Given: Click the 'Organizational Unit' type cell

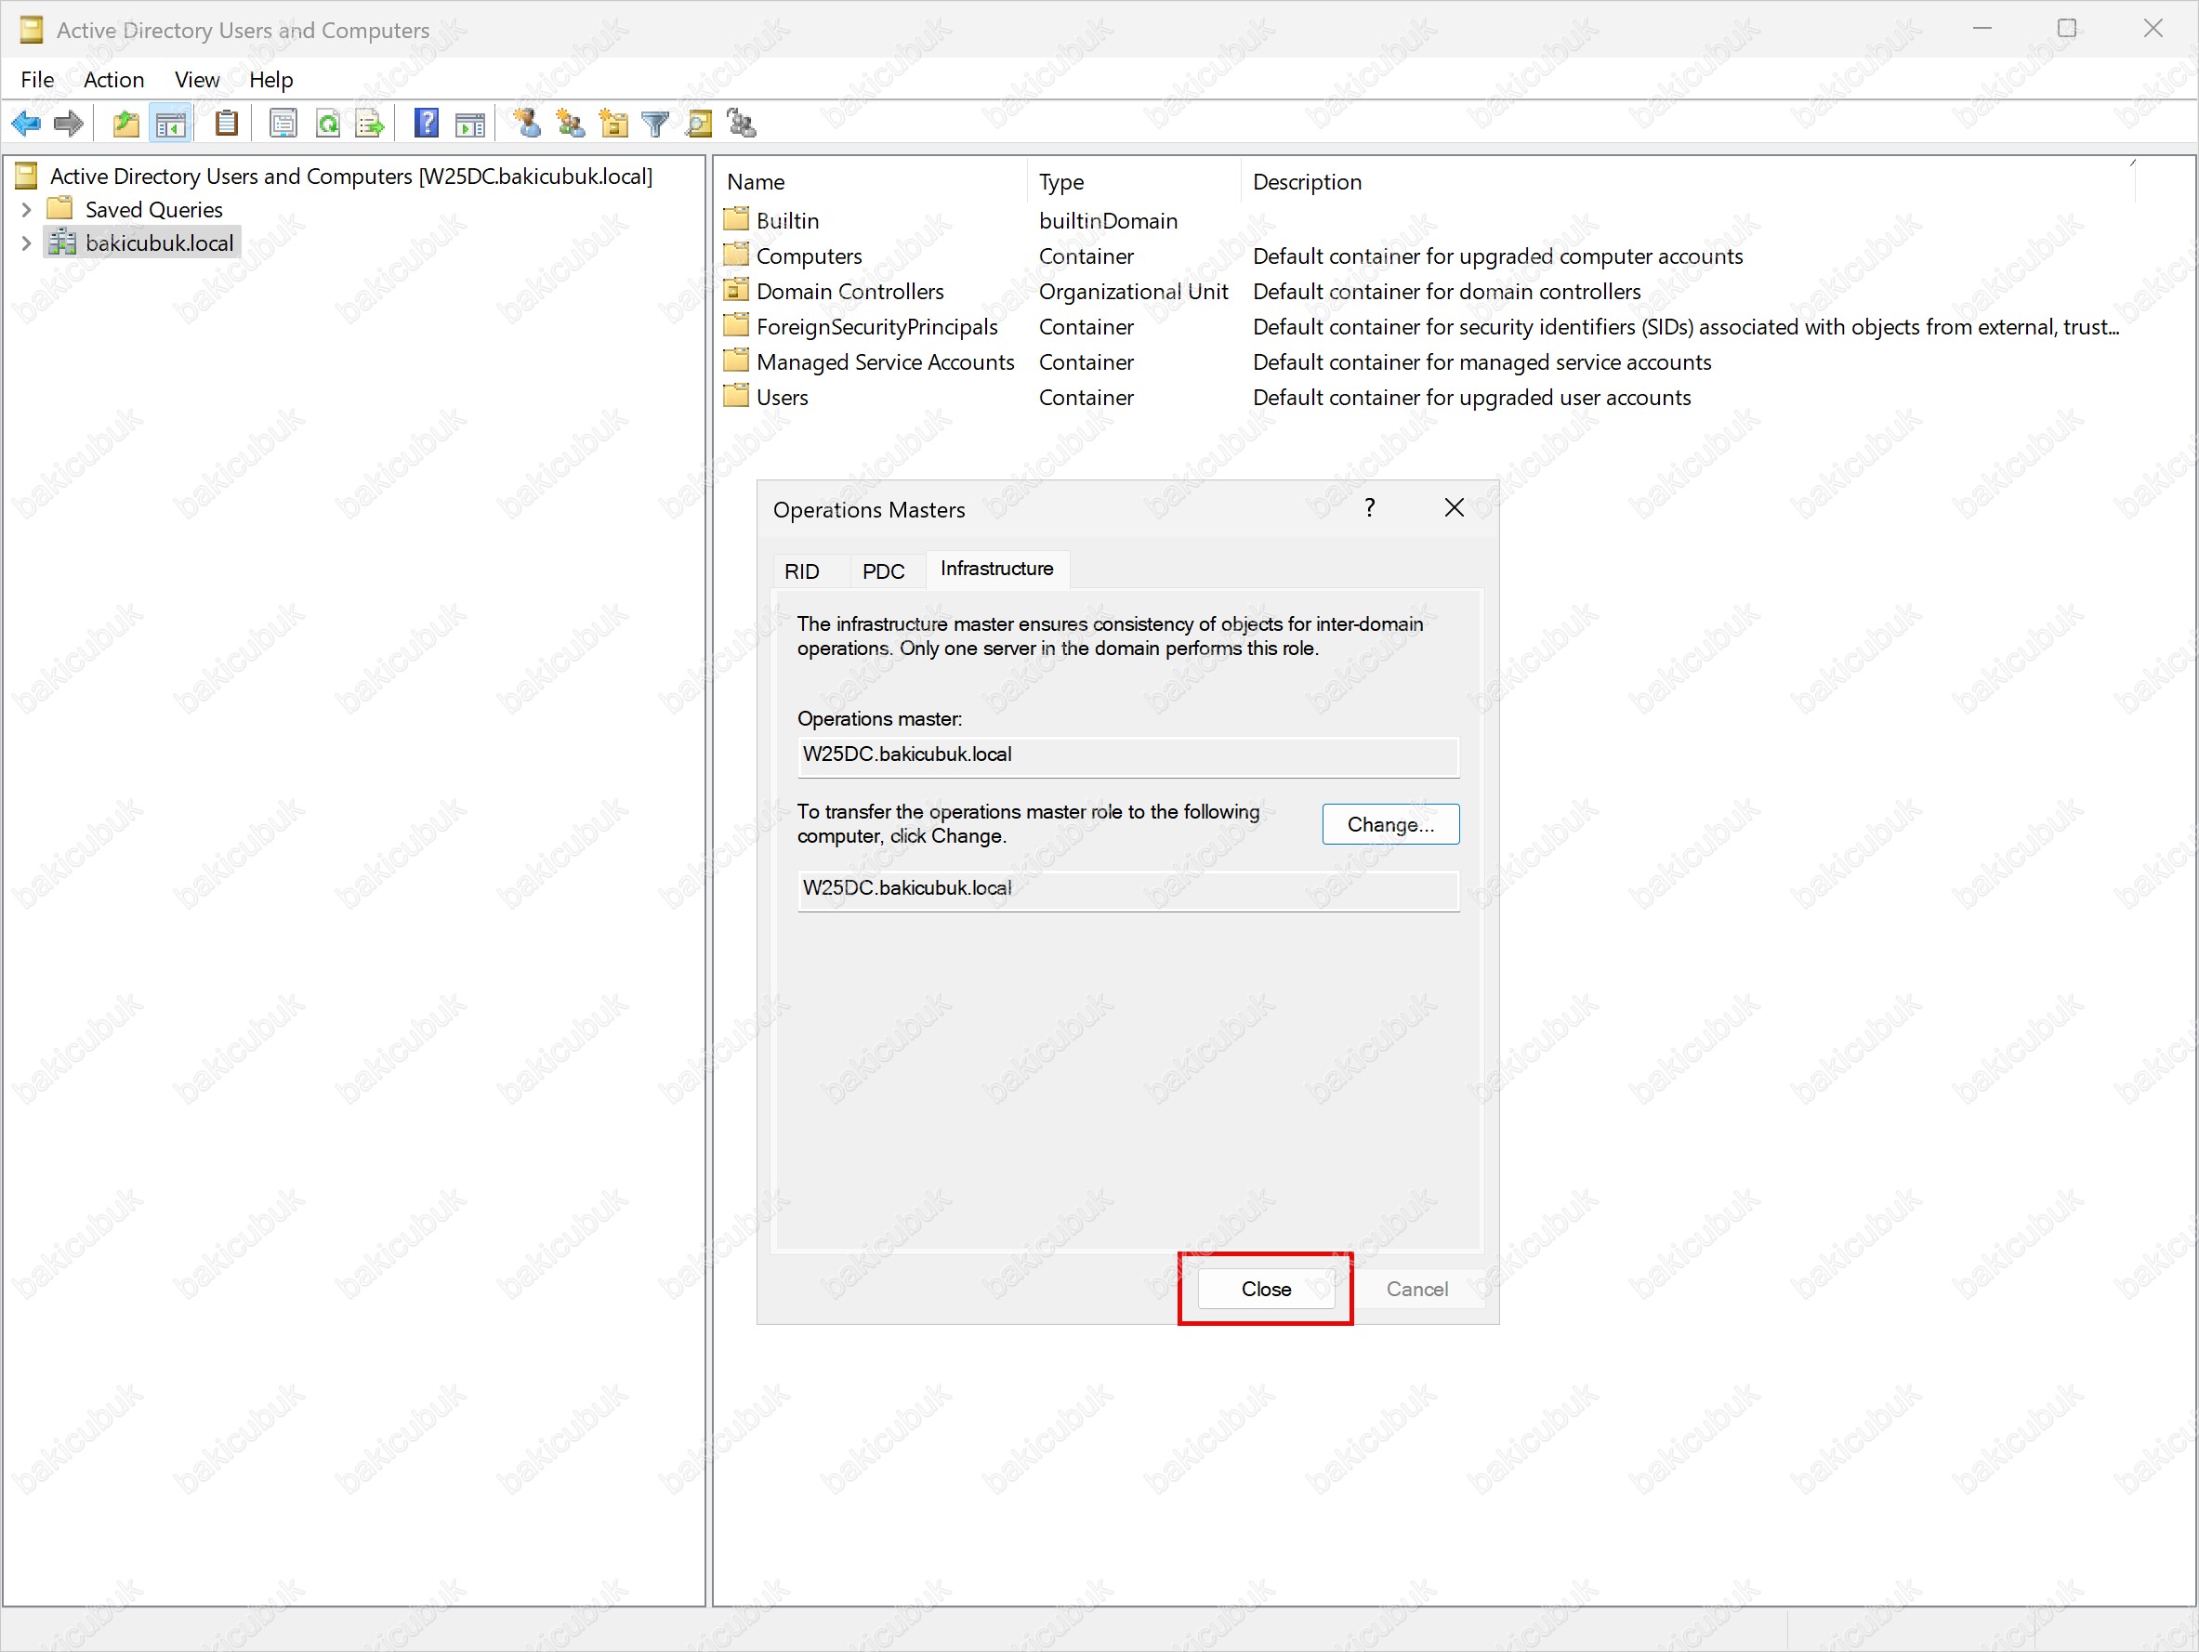Looking at the screenshot, I should tap(1133, 291).
